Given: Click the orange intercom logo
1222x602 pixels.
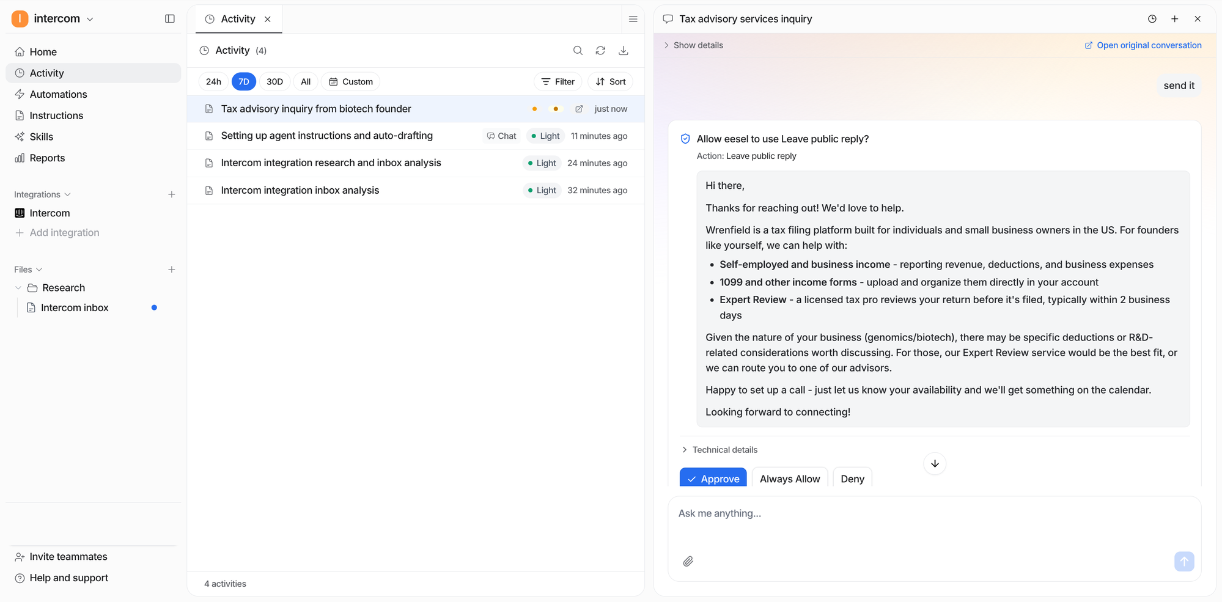Looking at the screenshot, I should (20, 19).
